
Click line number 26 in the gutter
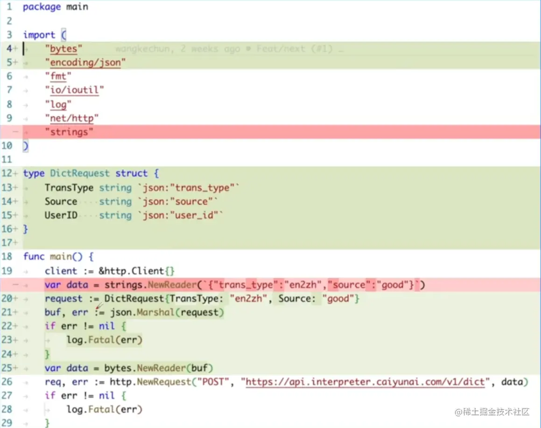click(x=7, y=382)
